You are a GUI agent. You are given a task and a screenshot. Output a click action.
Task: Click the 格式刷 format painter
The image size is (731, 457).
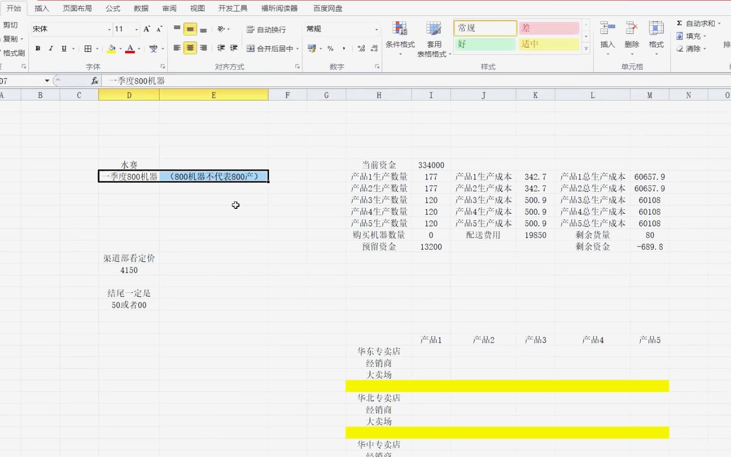pyautogui.click(x=13, y=53)
